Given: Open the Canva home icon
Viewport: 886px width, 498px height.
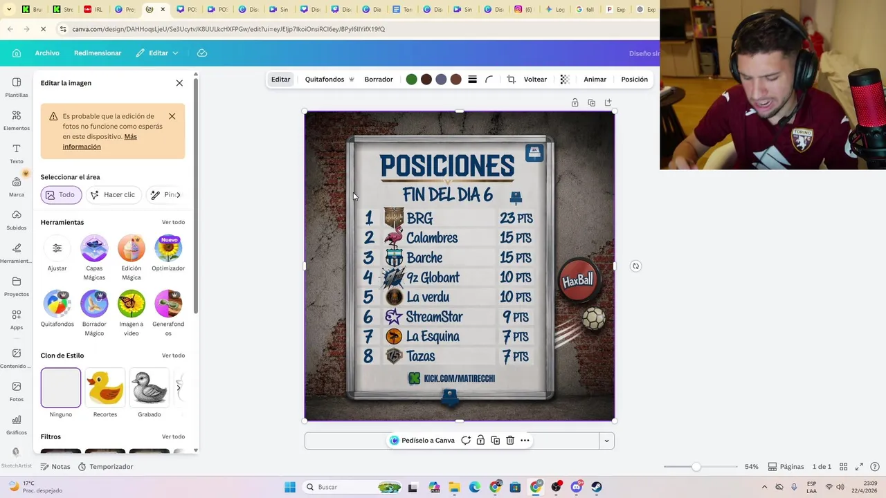Looking at the screenshot, I should 17,53.
